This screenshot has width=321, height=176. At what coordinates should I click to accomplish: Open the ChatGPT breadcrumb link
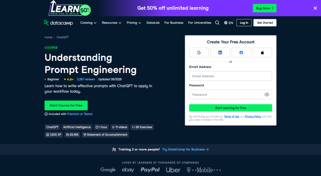tap(63, 37)
